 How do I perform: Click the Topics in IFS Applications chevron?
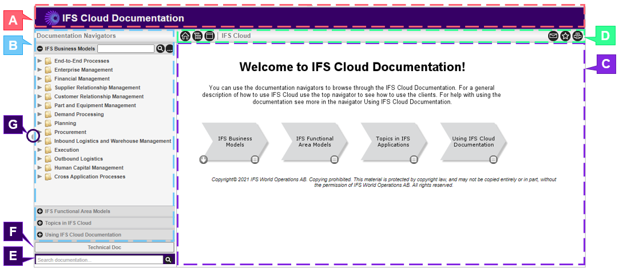click(x=393, y=142)
